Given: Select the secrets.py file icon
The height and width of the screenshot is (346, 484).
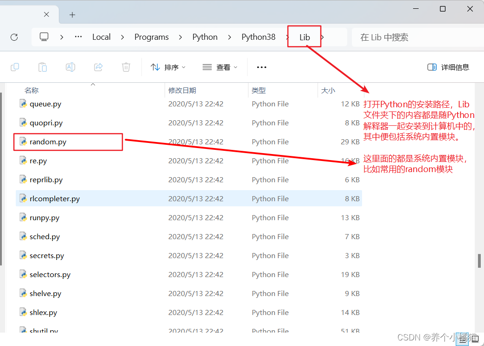Looking at the screenshot, I should click(23, 255).
